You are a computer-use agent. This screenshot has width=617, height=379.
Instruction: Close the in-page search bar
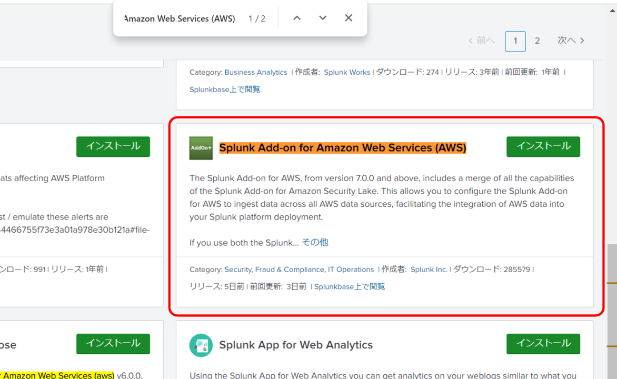(x=348, y=17)
